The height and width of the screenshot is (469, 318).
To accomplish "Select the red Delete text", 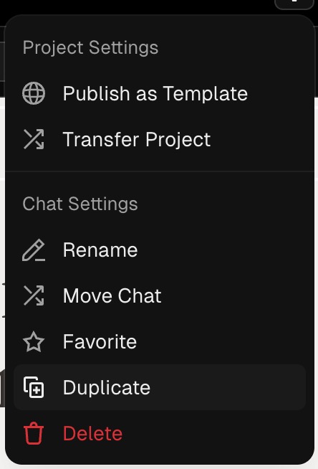I will (93, 433).
